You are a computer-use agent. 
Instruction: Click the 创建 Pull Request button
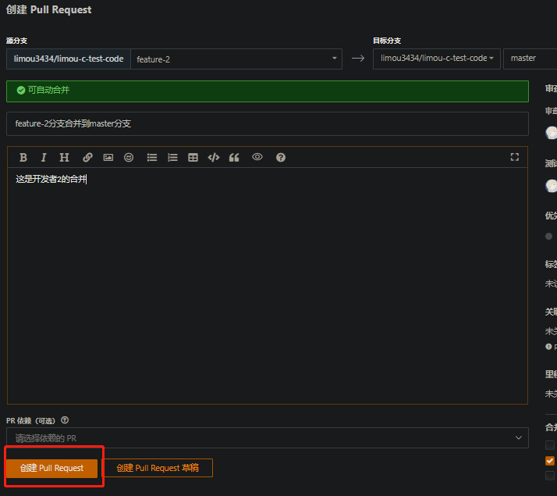coord(51,468)
